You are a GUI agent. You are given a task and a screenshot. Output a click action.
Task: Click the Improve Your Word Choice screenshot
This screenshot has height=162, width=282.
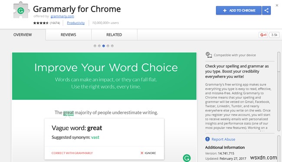[104, 107]
